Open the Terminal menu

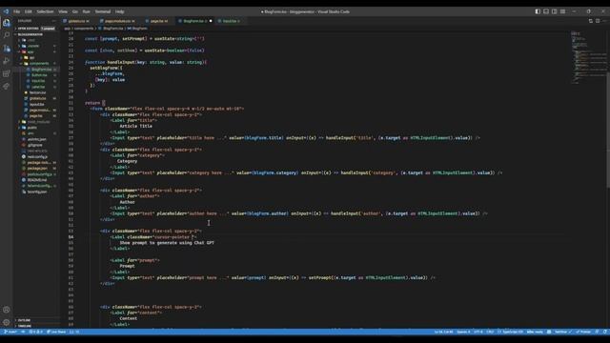point(103,11)
